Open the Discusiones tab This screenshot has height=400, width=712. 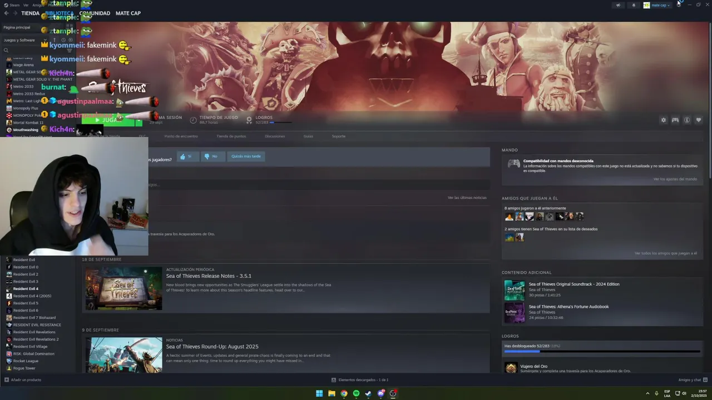pyautogui.click(x=275, y=136)
